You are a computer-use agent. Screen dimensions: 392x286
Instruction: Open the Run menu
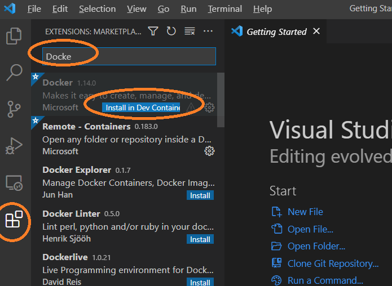[188, 9]
